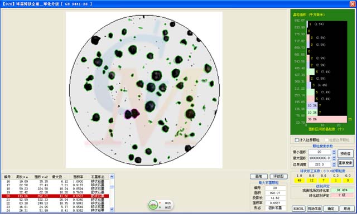
Task: Click the 最小面积 spinner arrows
Action: click(333, 152)
